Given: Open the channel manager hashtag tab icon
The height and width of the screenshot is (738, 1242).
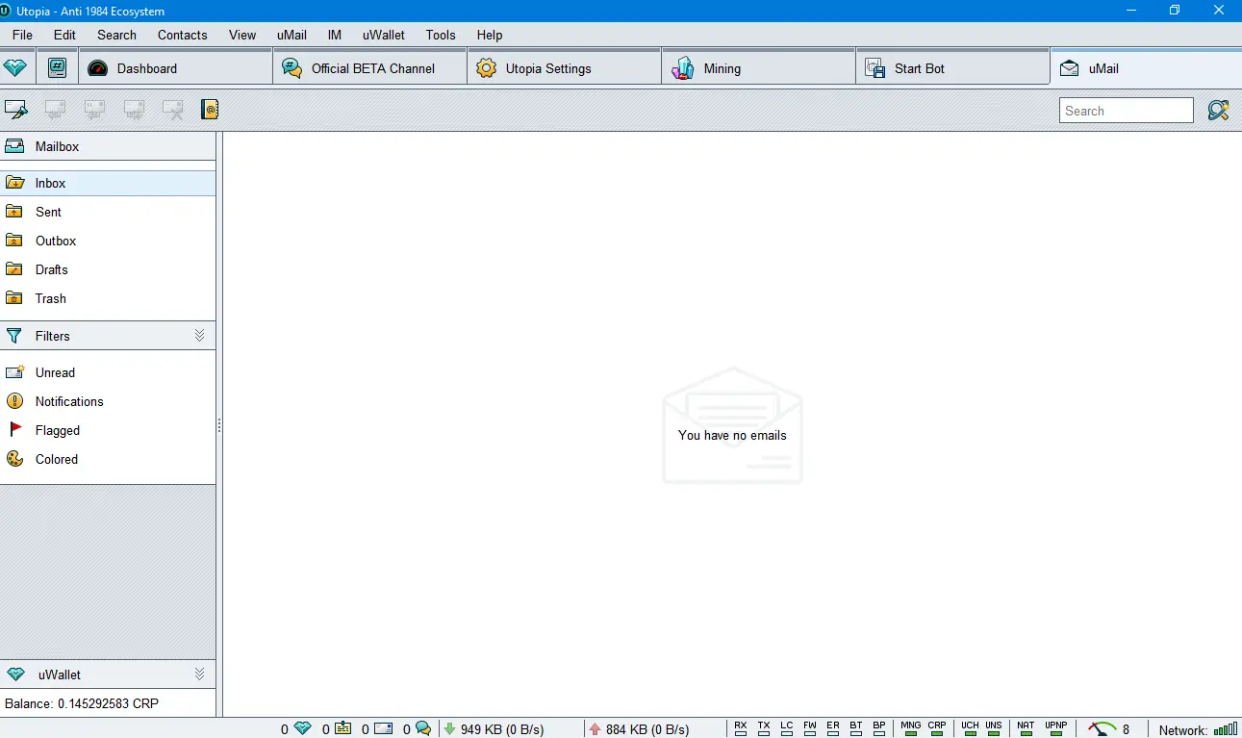Looking at the screenshot, I should coord(58,68).
